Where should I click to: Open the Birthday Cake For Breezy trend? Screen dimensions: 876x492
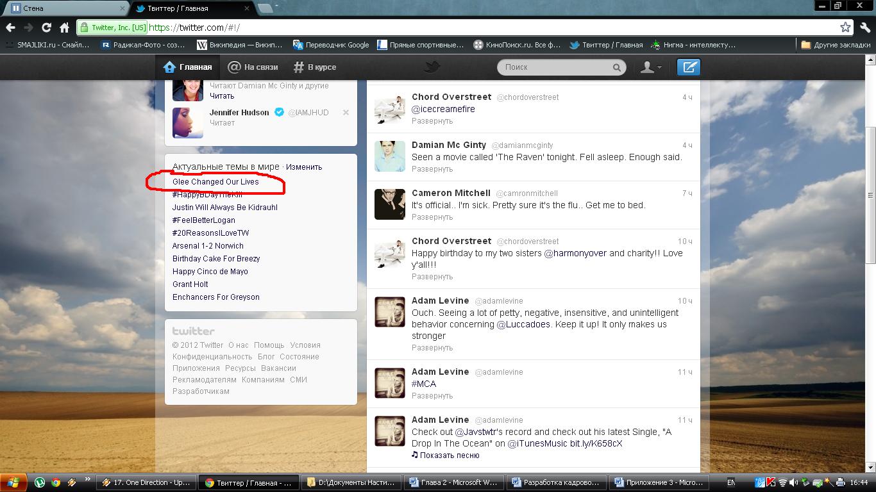[x=216, y=259]
